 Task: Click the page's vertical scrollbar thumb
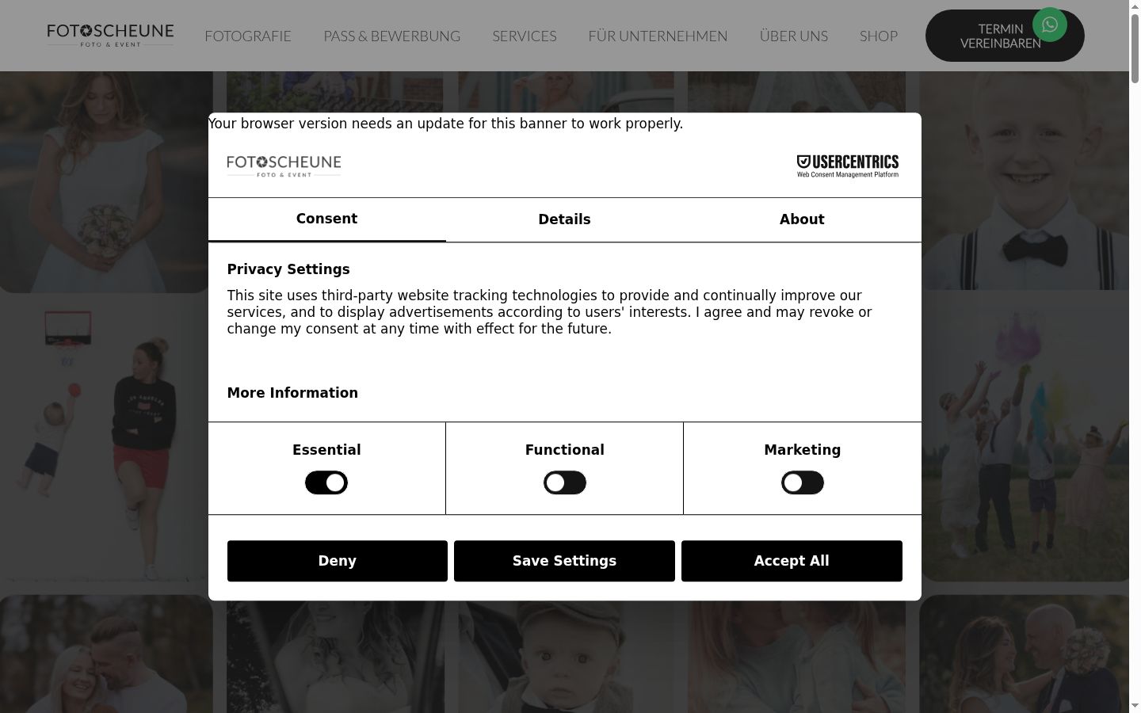click(1135, 48)
